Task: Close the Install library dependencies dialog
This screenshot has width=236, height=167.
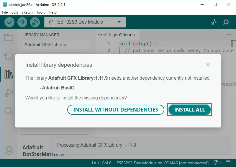Action: pos(208,65)
